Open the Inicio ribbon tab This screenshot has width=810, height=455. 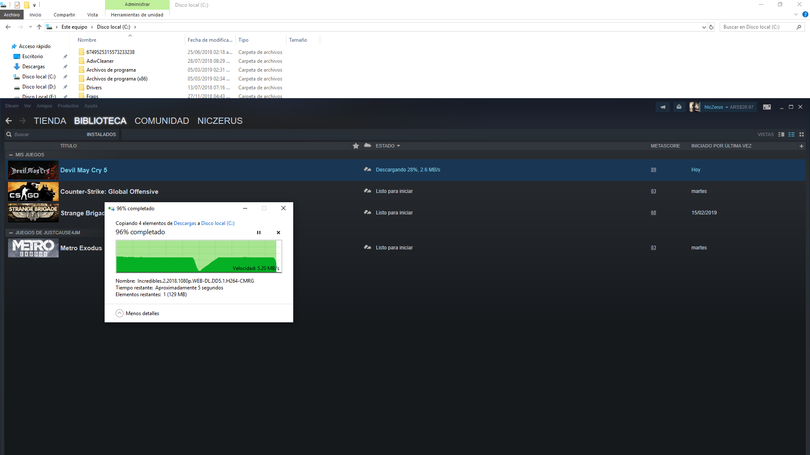[35, 15]
